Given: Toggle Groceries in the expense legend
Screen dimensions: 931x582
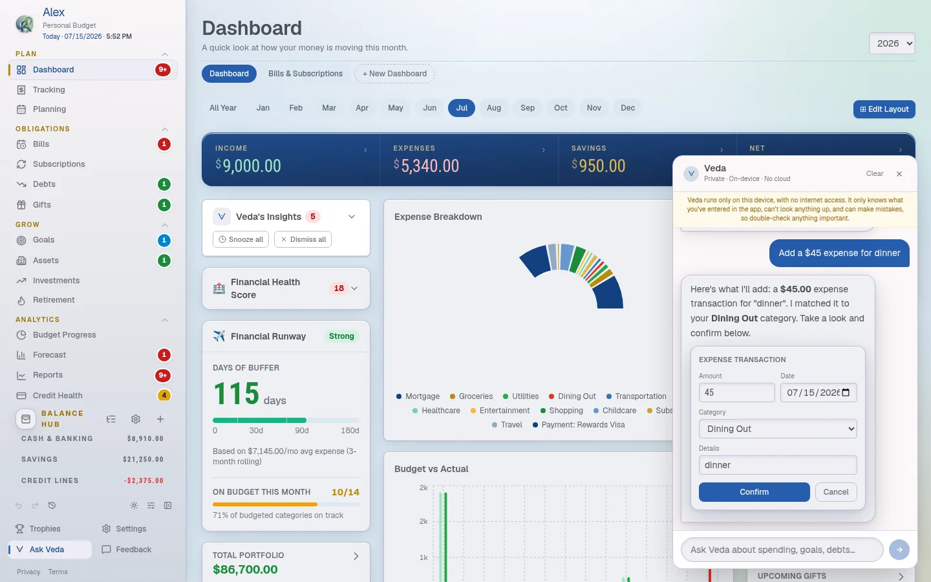Looking at the screenshot, I should [471, 396].
